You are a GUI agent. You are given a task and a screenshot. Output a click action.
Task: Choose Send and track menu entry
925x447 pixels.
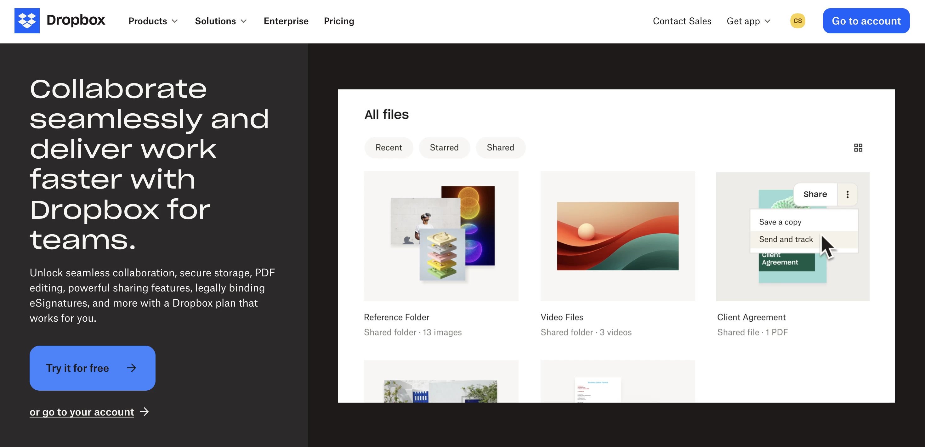(804, 239)
